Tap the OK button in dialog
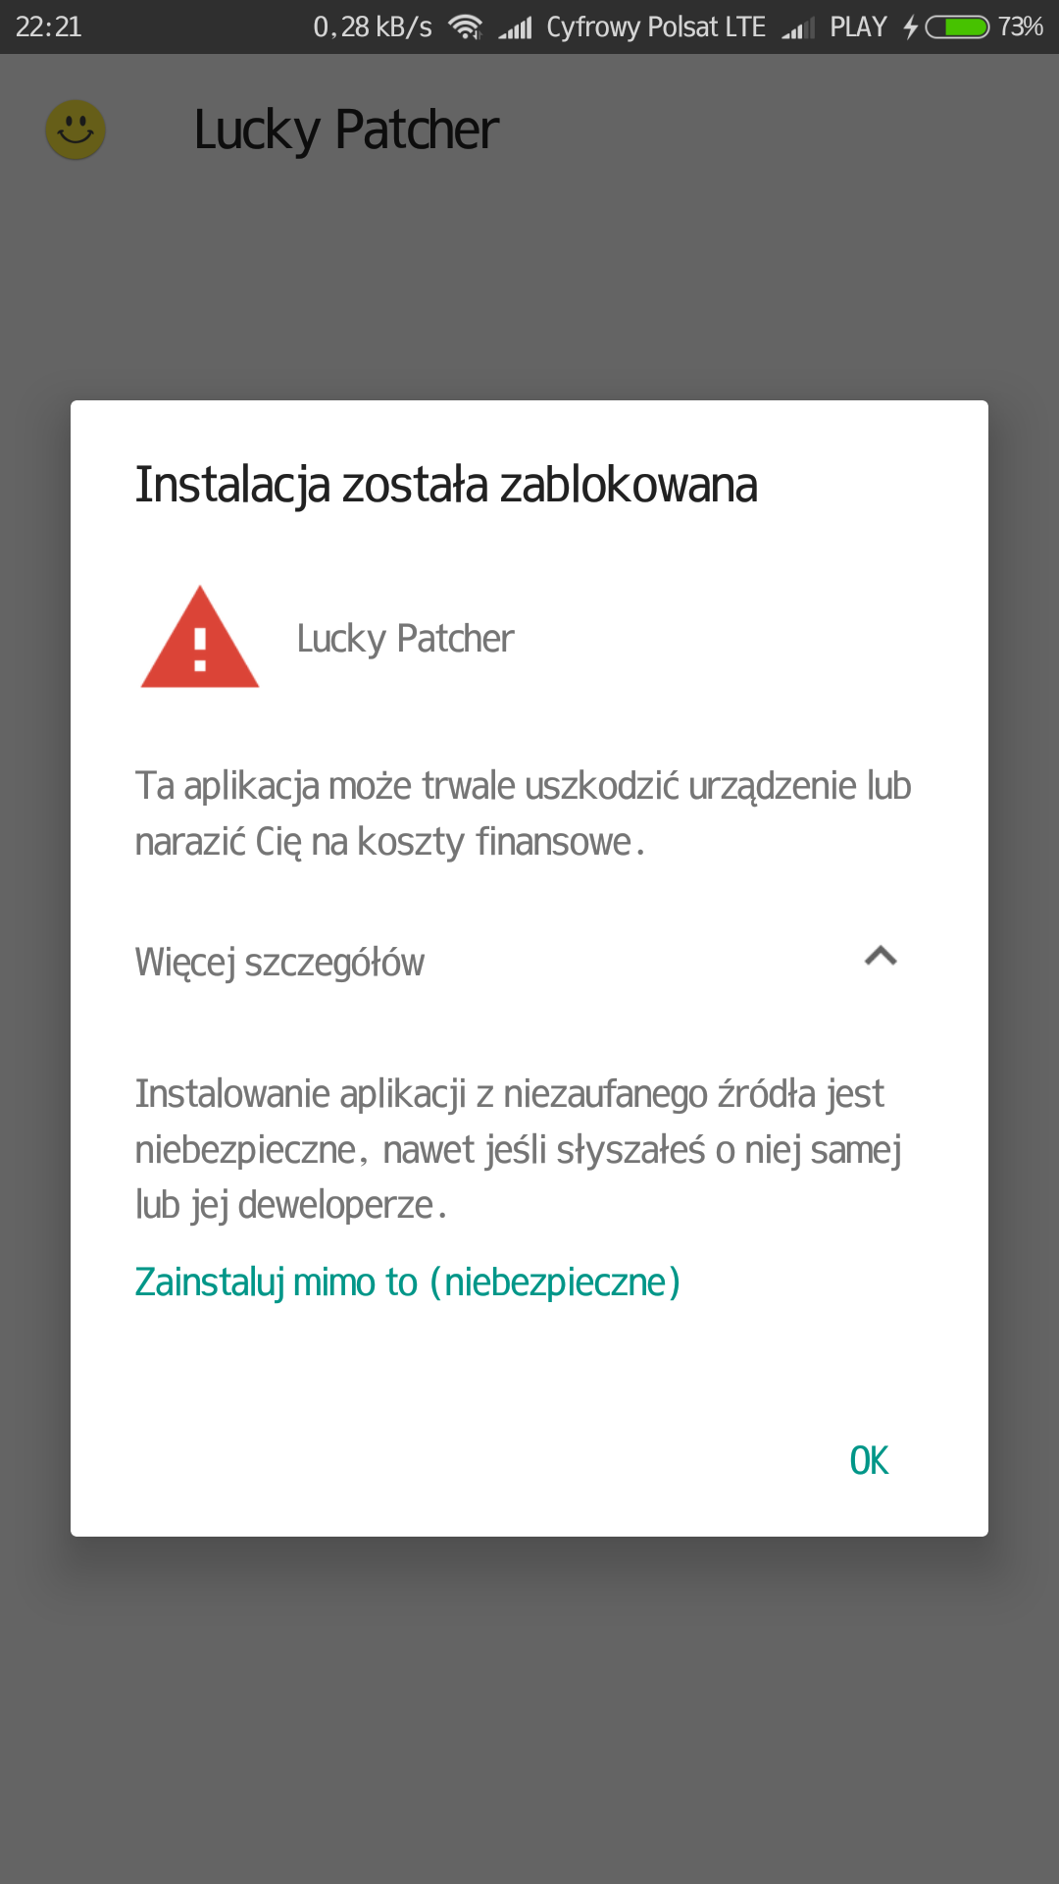The height and width of the screenshot is (1884, 1059). point(869,1460)
